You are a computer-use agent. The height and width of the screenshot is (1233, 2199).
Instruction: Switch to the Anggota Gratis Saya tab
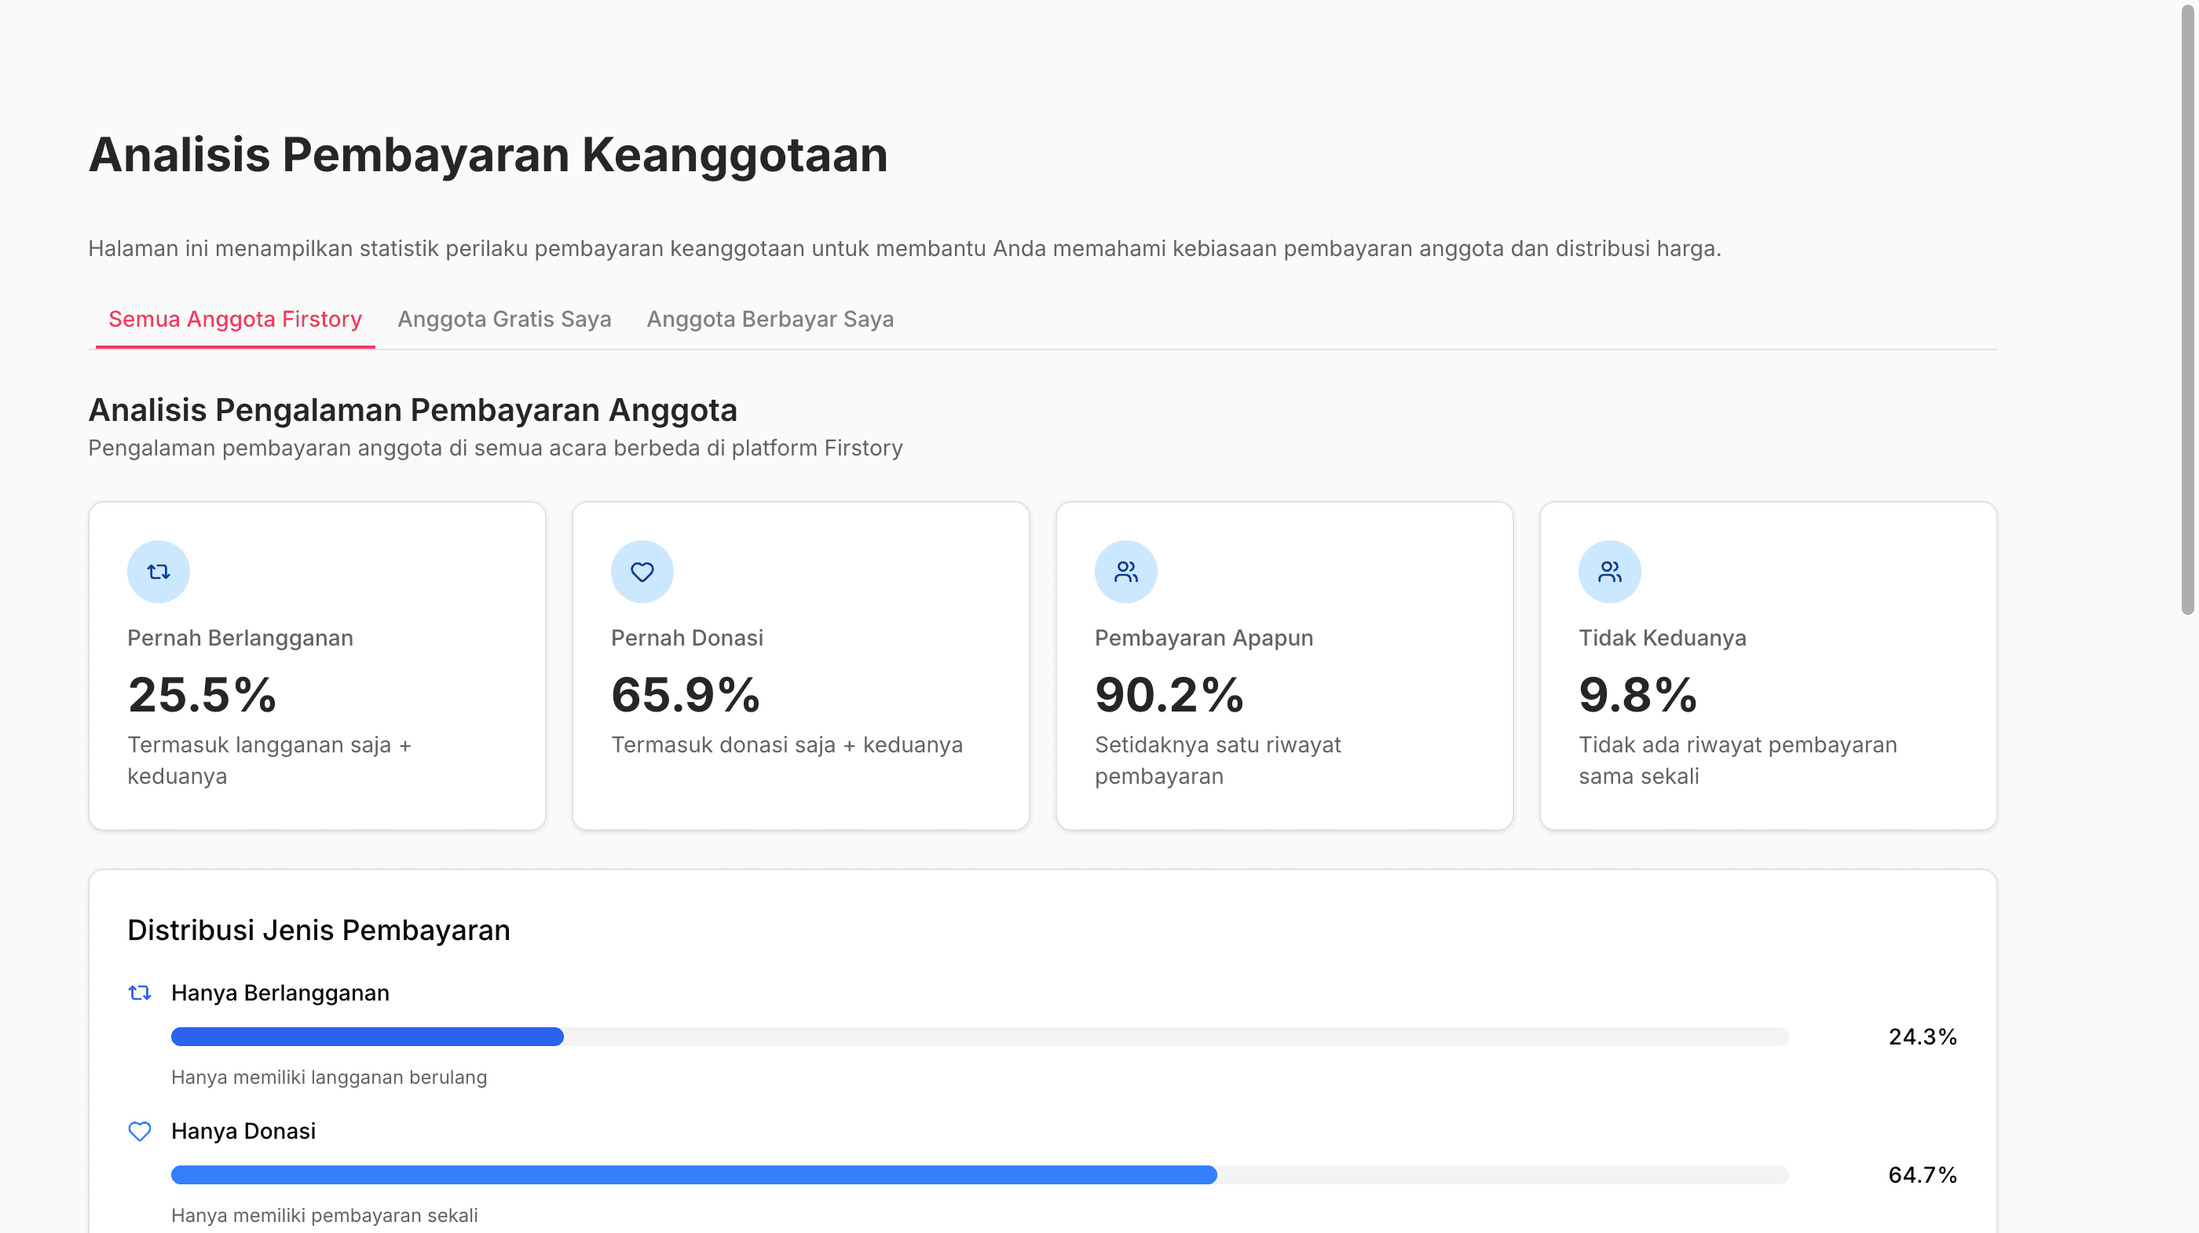coord(504,320)
